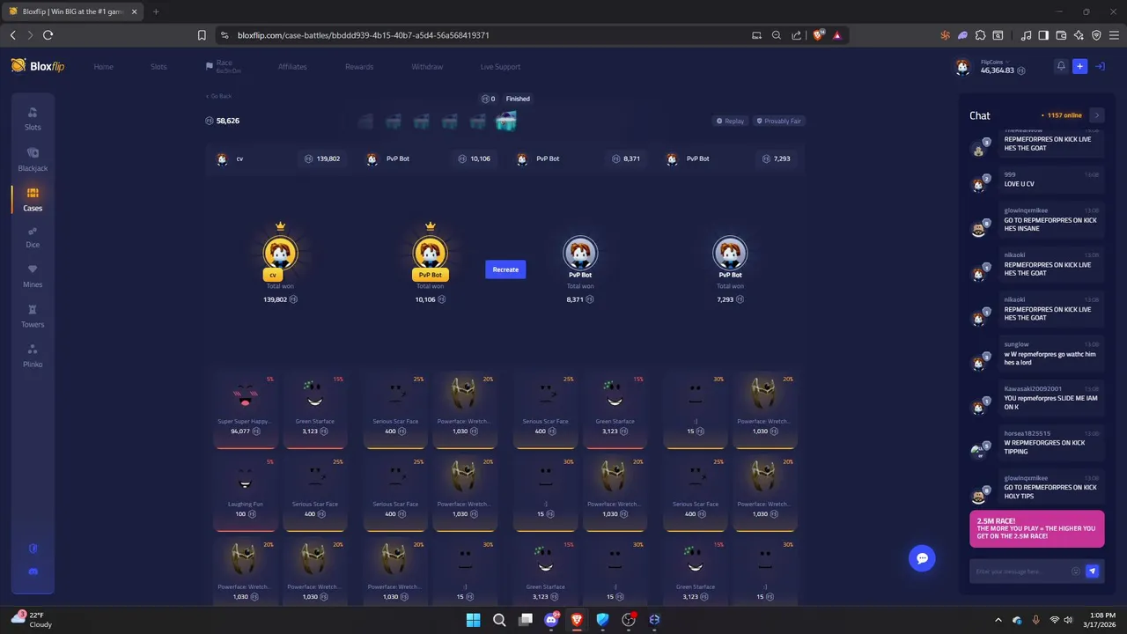Show hidden system tray icons
The height and width of the screenshot is (634, 1127).
(1000, 620)
